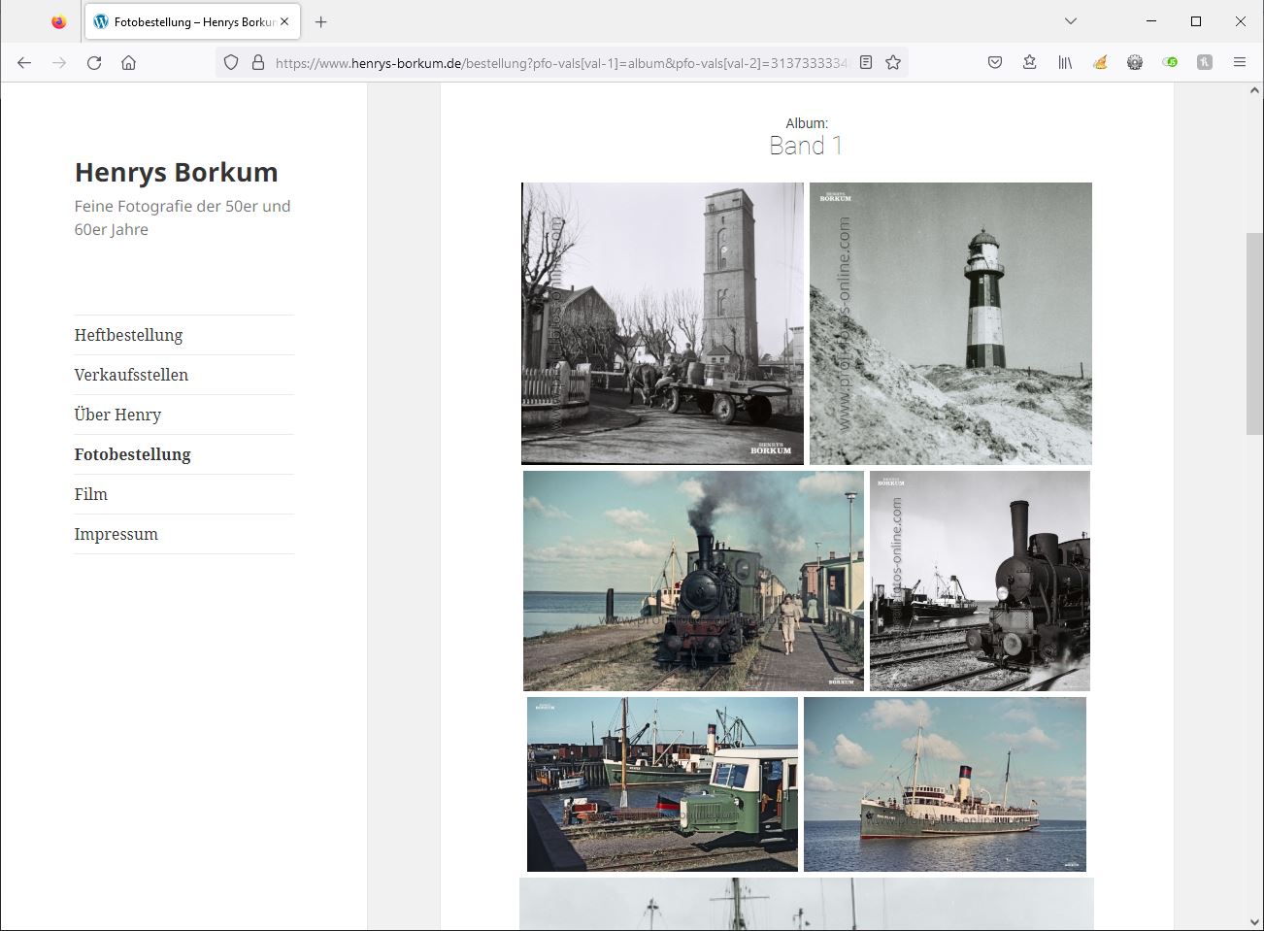This screenshot has width=1264, height=931.
Task: Expand the list all tabs chevron
Action: pos(1070,21)
